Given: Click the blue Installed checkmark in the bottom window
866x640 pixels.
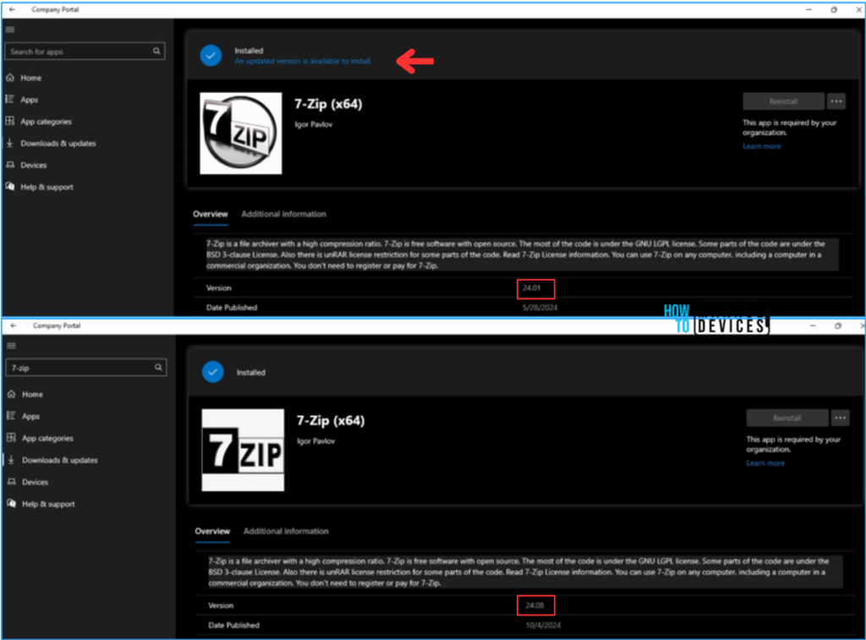Looking at the screenshot, I should [212, 372].
